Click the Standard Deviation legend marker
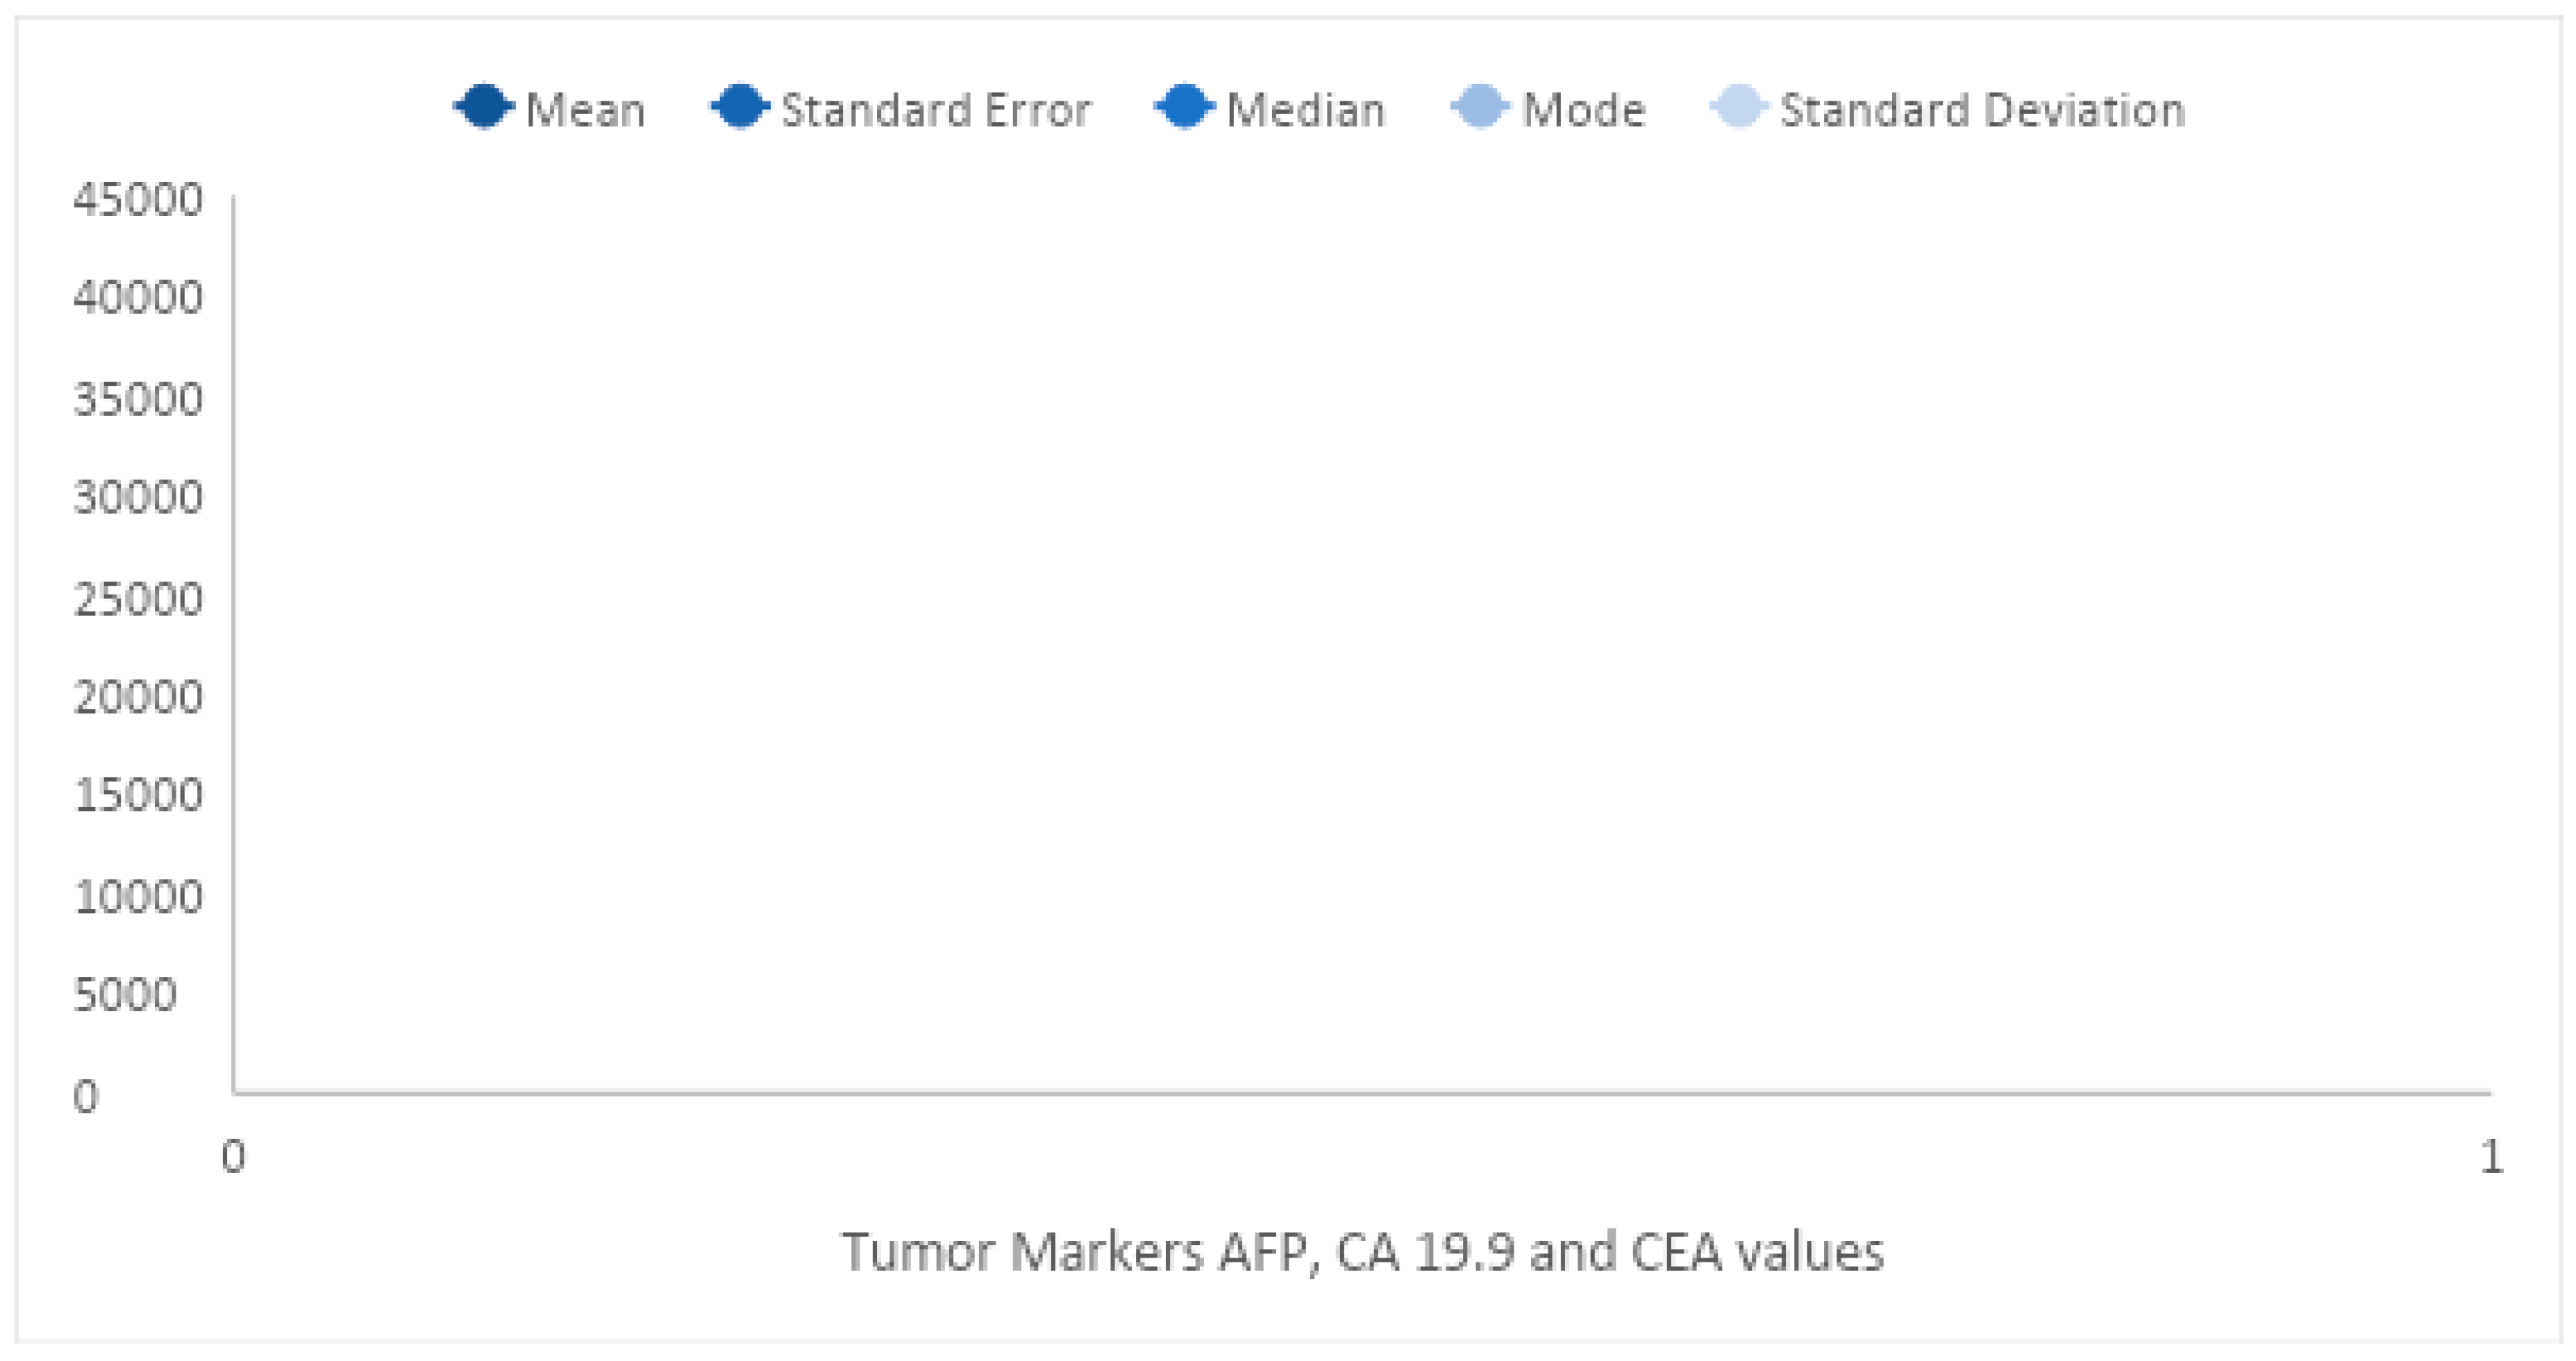Screen dimensions: 2576x1361 [1739, 106]
